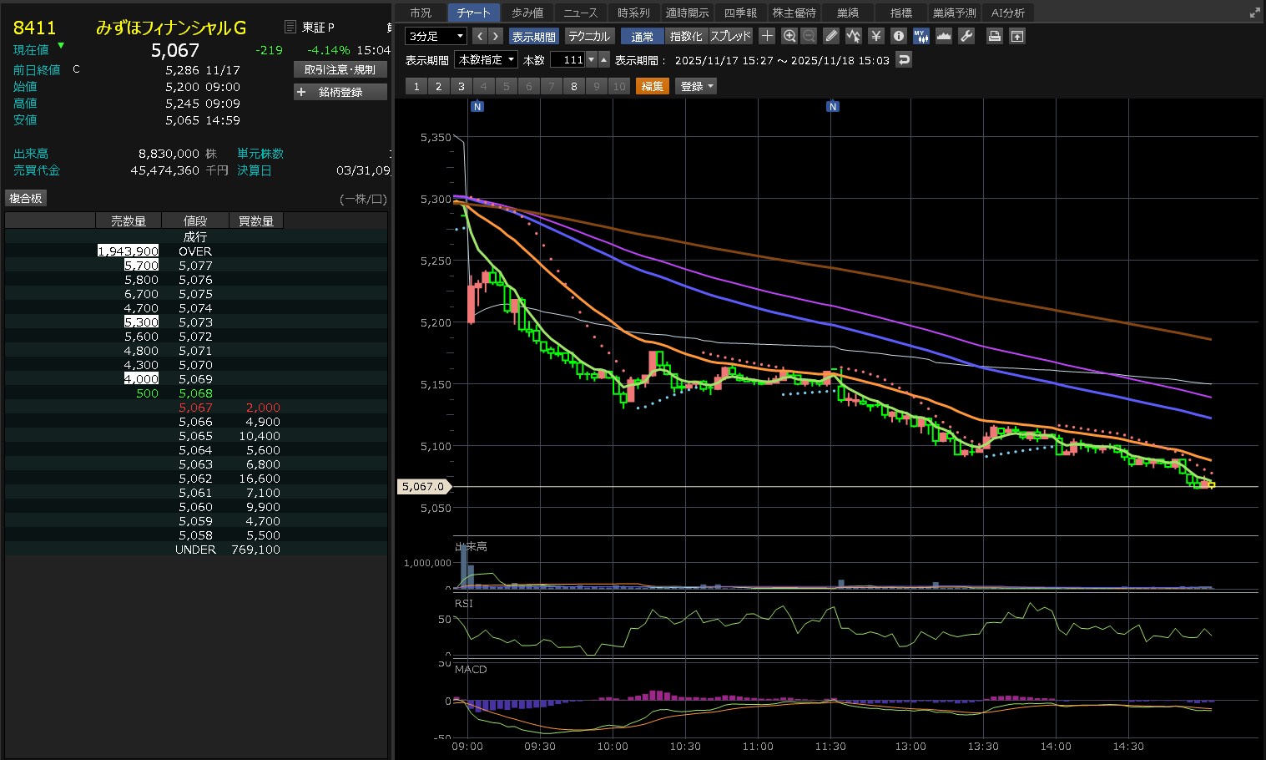Viewport: 1266px width, 760px height.
Task: Select the pencil drawing tool
Action: coord(831,36)
